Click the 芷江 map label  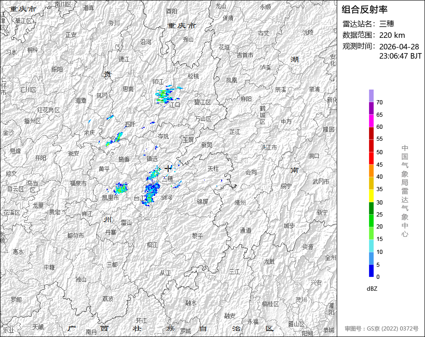(235, 132)
